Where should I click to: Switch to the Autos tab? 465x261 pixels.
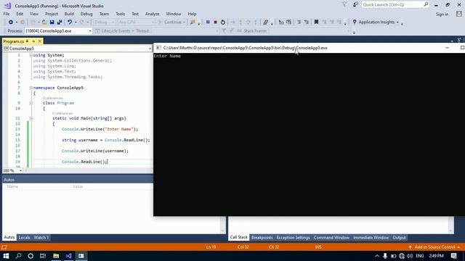[9, 238]
